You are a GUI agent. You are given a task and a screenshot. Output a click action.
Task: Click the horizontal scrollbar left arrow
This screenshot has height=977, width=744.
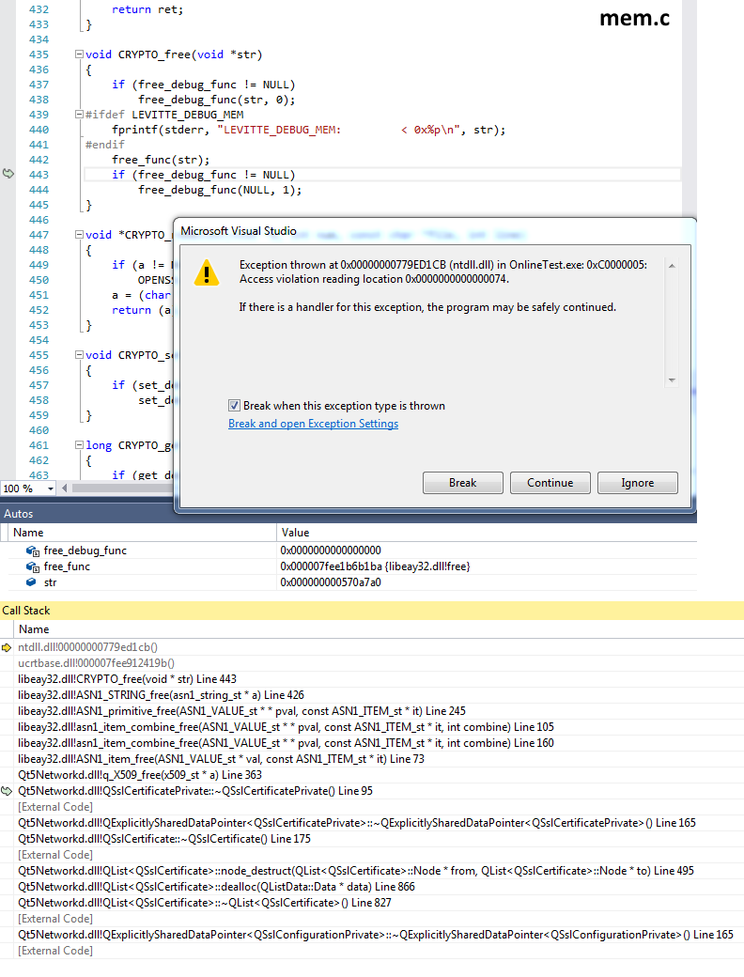[64, 488]
